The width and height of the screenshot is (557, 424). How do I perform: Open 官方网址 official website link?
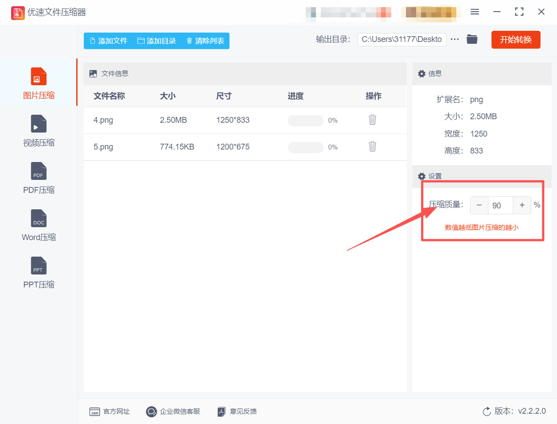(110, 412)
